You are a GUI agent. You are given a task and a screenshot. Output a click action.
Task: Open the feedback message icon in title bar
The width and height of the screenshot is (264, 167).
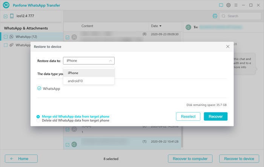(x=221, y=5)
